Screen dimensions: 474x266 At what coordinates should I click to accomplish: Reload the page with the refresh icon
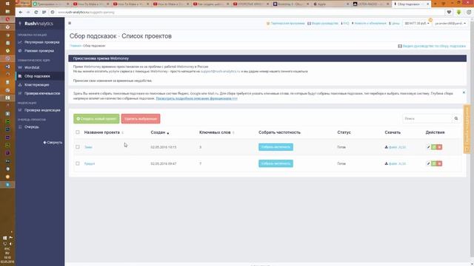[x=36, y=12]
